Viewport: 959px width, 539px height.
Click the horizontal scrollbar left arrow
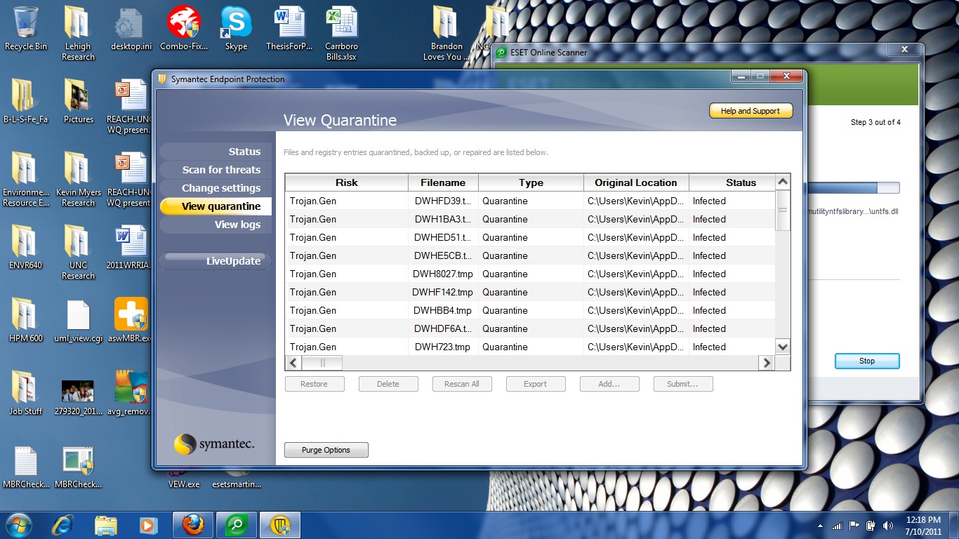[x=293, y=363]
